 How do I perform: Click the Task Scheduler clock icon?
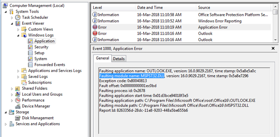pyautogui.click(x=18, y=17)
